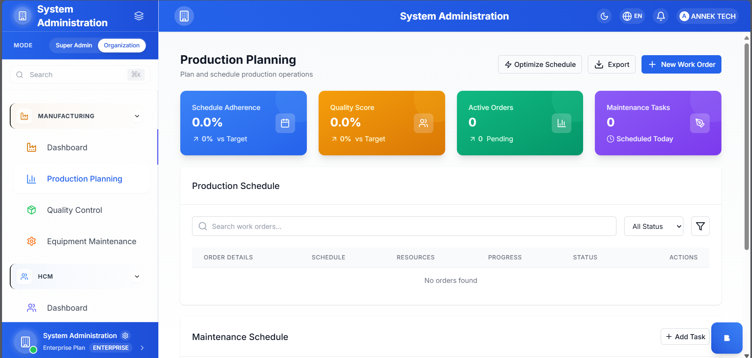Viewport: 752px width, 358px height.
Task: Open the EN language selector
Action: [x=632, y=16]
